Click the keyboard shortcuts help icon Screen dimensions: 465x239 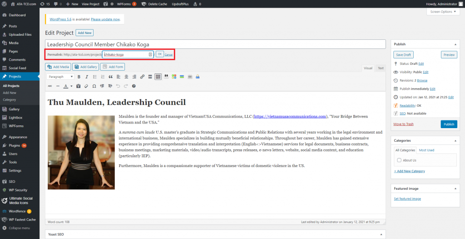[x=134, y=86]
